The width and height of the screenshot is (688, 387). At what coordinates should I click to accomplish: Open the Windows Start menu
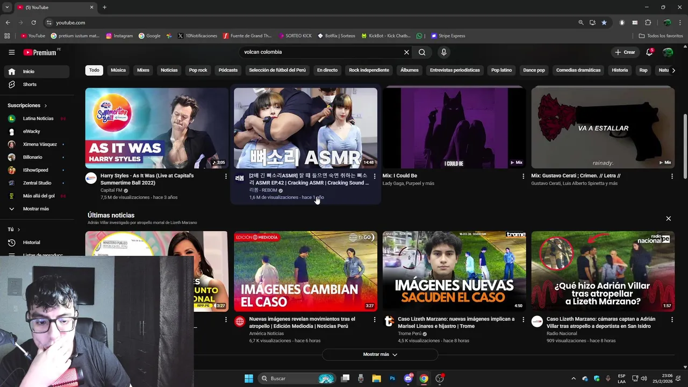click(x=248, y=378)
